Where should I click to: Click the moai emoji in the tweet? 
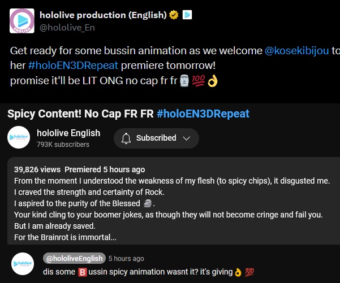pyautogui.click(x=184, y=81)
